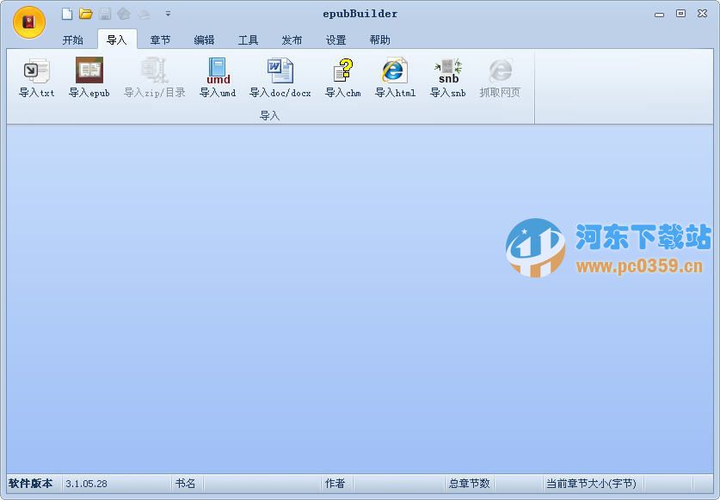Open the 设置 tab
The image size is (720, 500).
tap(335, 39)
